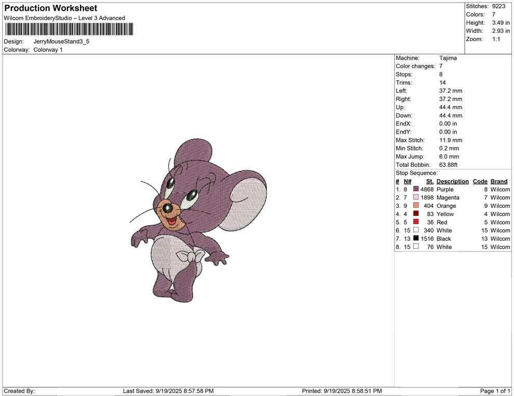Viewport: 514px width, 396px height.
Task: Click the Trims value '14'
Action: point(442,82)
